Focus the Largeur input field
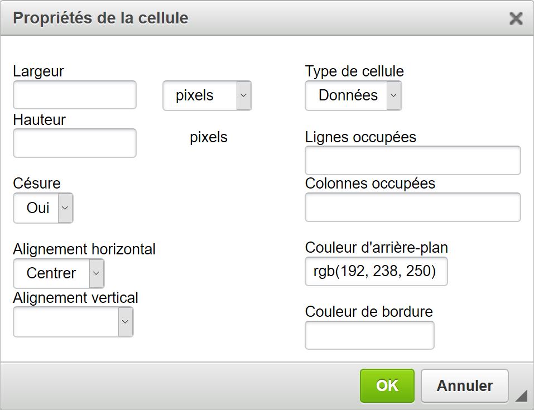 pyautogui.click(x=75, y=95)
